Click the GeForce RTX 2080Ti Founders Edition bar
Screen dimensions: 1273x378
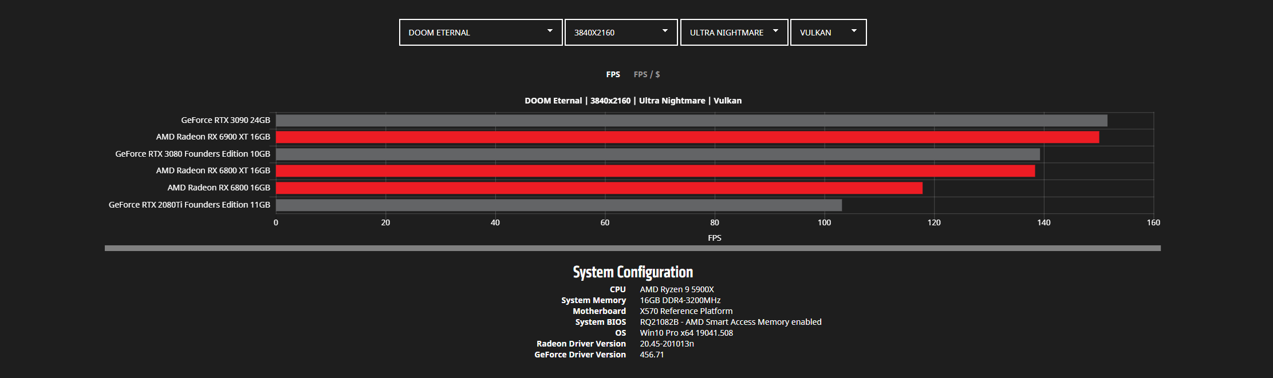(x=559, y=205)
